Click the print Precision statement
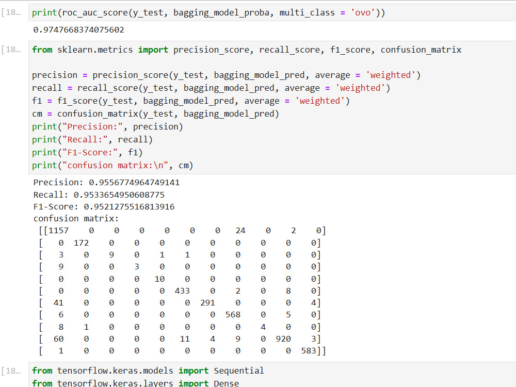The image size is (516, 387). [x=107, y=127]
